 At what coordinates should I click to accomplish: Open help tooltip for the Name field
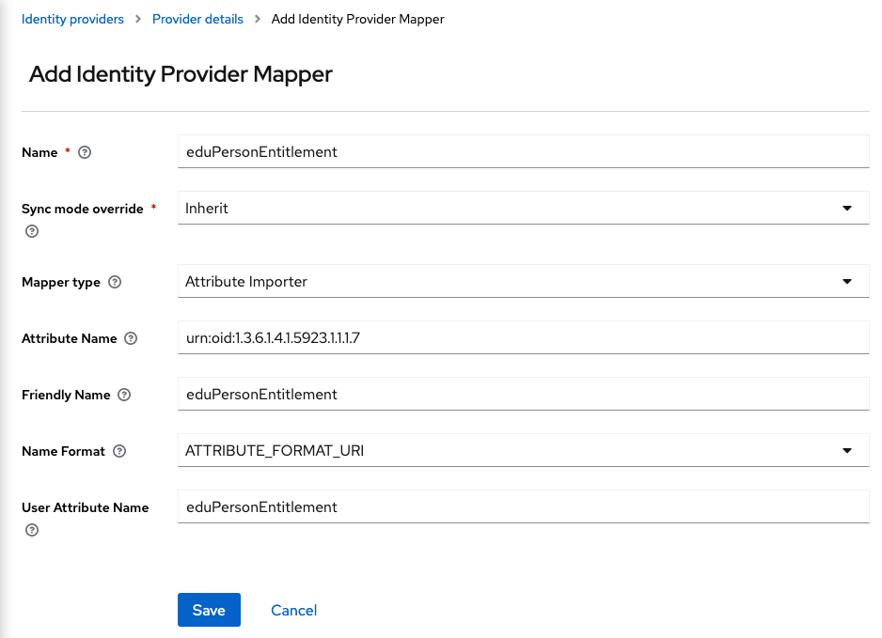(84, 152)
